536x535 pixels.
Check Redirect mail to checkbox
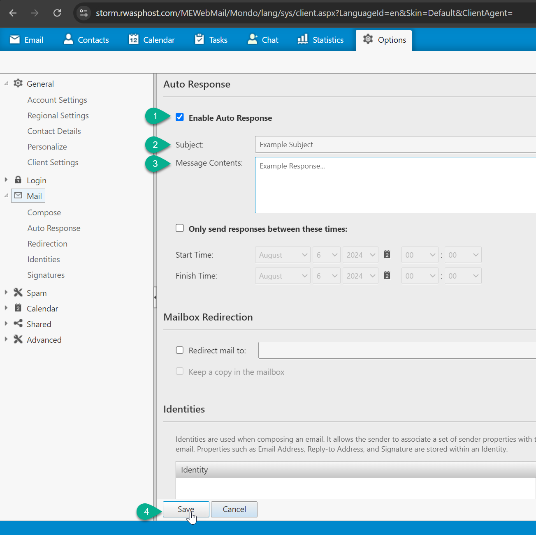tap(180, 350)
